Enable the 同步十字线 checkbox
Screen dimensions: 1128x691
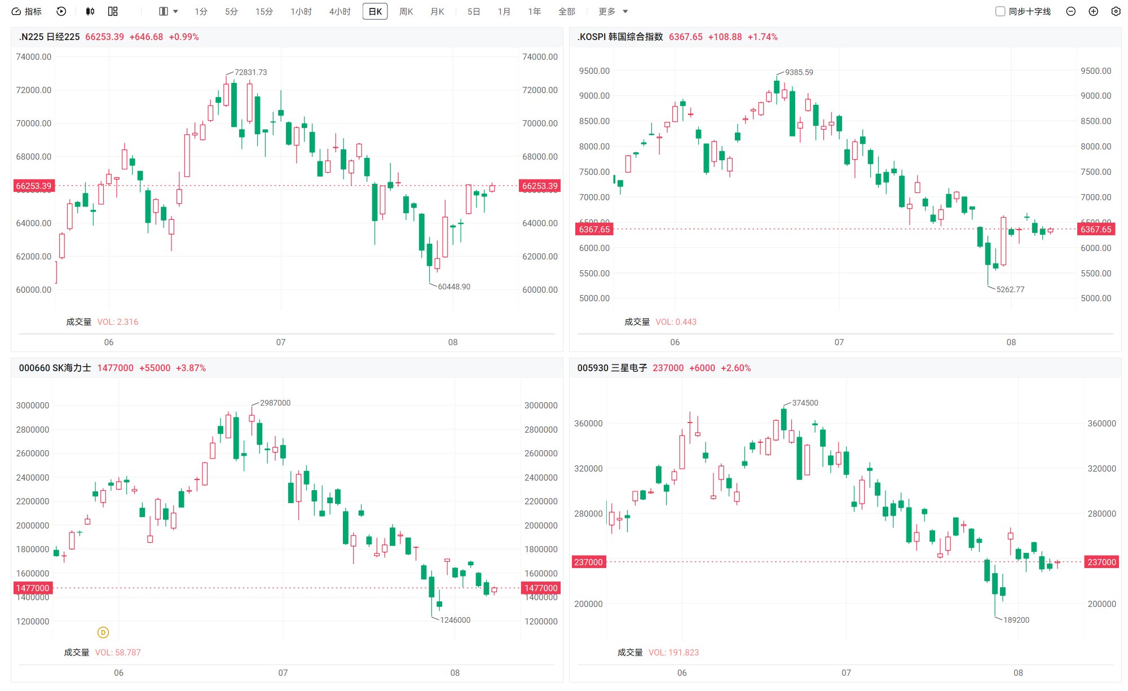tap(1000, 11)
